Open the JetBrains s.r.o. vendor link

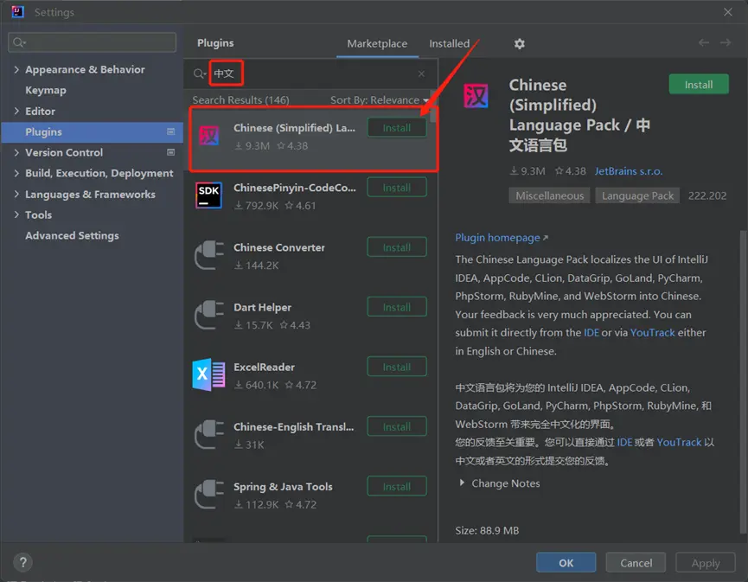click(x=629, y=170)
